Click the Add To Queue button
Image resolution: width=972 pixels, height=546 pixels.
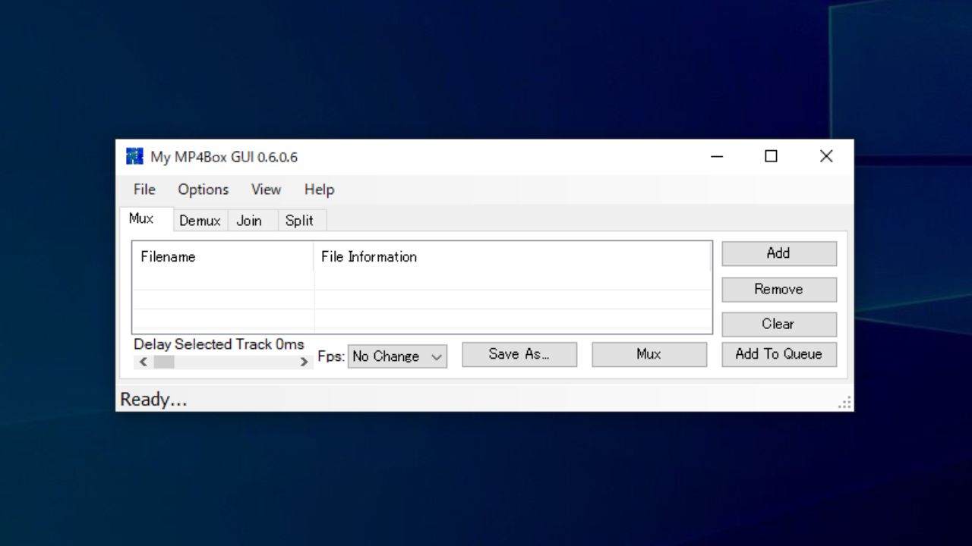tap(779, 354)
